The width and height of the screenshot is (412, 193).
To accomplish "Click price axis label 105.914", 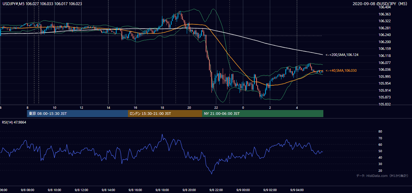I will [385, 90].
